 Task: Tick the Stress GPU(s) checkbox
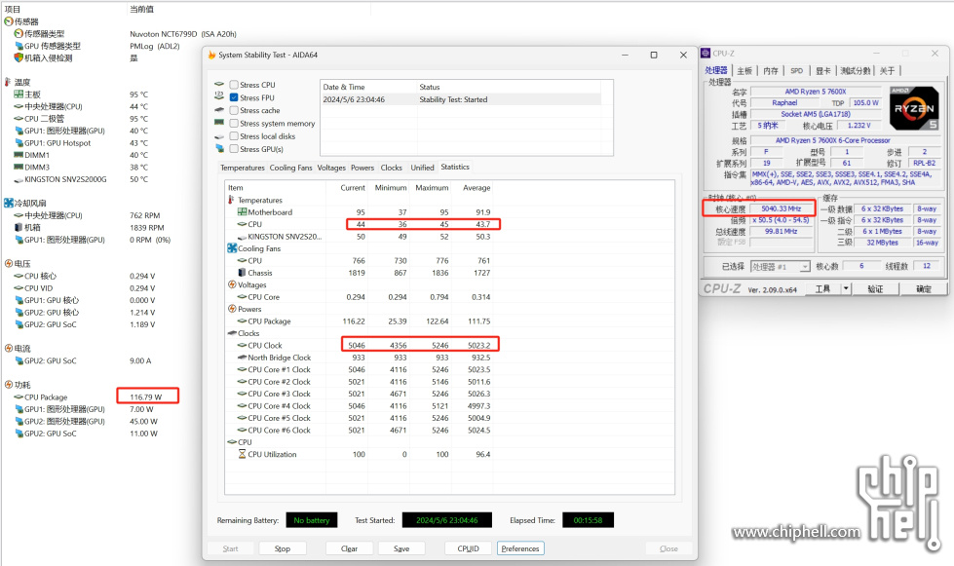234,149
